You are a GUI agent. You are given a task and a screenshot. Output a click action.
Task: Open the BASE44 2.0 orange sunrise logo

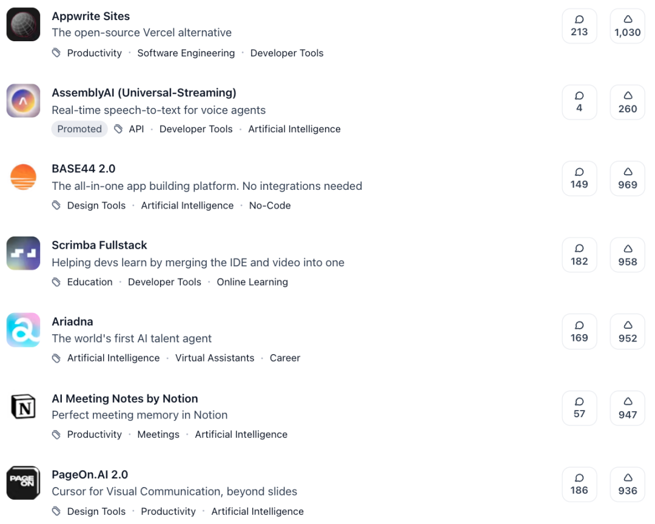[x=23, y=177]
